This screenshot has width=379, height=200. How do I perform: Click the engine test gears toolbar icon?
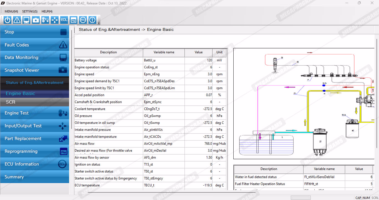45,20
